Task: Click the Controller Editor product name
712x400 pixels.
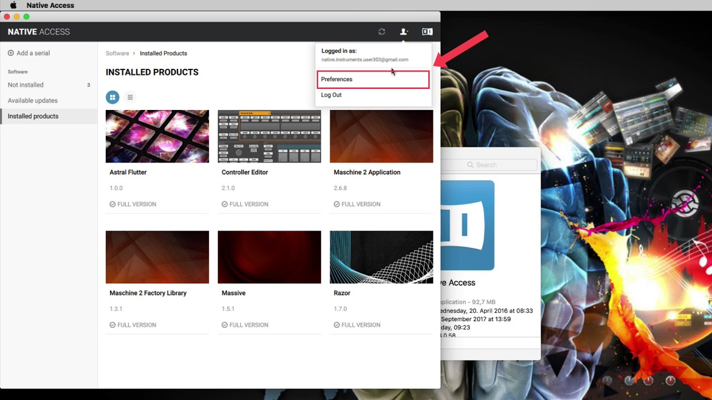Action: [x=245, y=172]
